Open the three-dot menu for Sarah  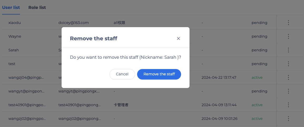[x=288, y=50]
